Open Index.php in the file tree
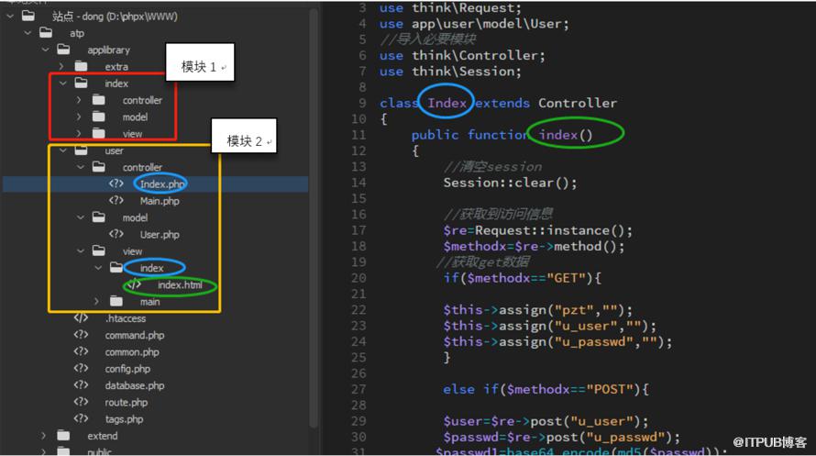Screen dimensions: 816x456 (162, 184)
